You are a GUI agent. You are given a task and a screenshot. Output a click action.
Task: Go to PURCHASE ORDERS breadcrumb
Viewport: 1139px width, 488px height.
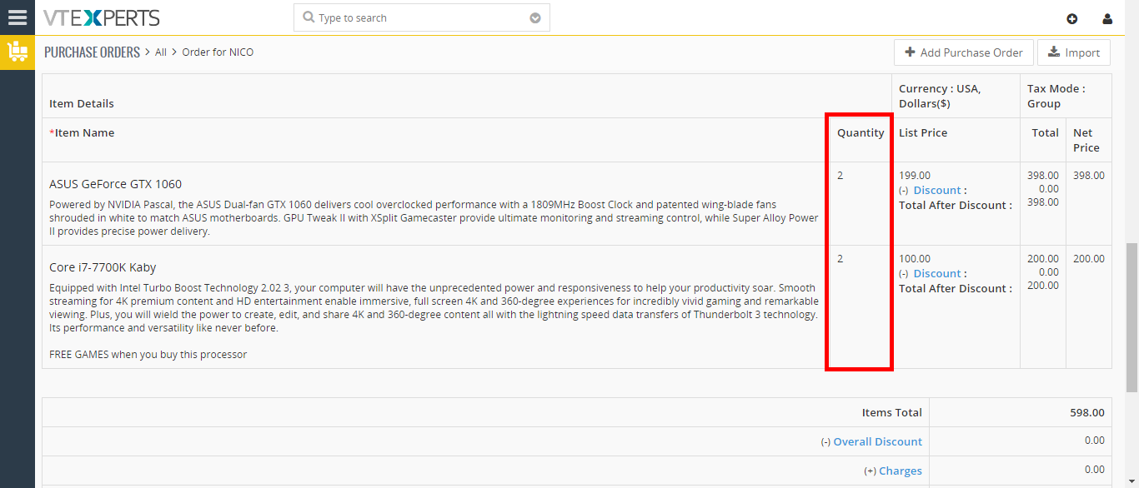pos(92,52)
